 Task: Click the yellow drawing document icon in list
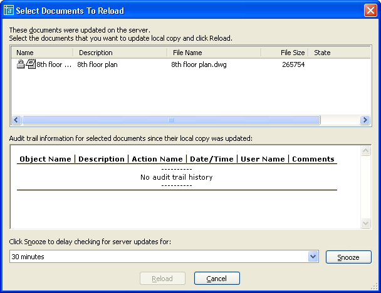click(31, 64)
